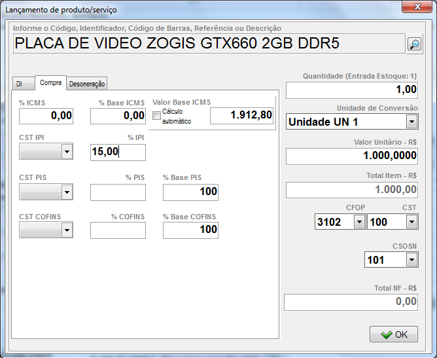Click the Valor Base ICMS field

pos(241,116)
